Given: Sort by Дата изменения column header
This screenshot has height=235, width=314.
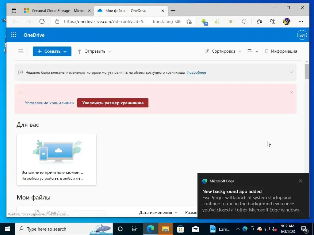Looking at the screenshot, I should (158, 212).
